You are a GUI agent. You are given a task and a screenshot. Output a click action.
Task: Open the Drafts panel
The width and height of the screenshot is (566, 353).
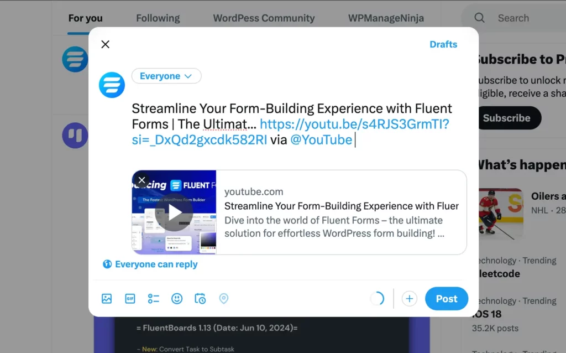pyautogui.click(x=443, y=44)
